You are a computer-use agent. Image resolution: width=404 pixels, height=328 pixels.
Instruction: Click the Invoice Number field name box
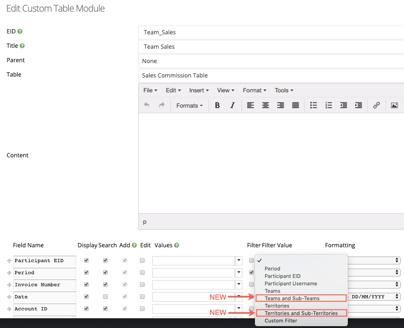click(x=45, y=284)
